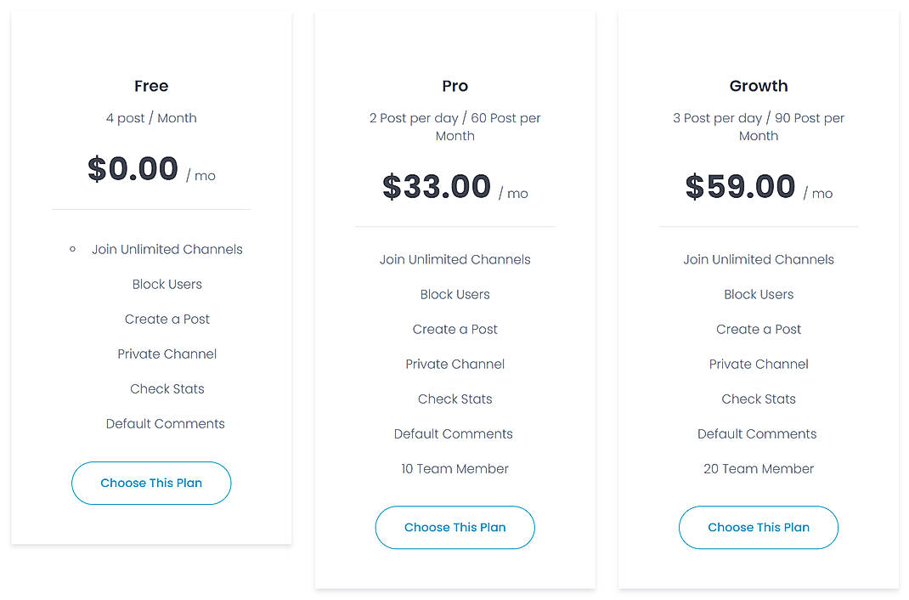Click 10 Team Member under the Pro plan

click(x=454, y=468)
